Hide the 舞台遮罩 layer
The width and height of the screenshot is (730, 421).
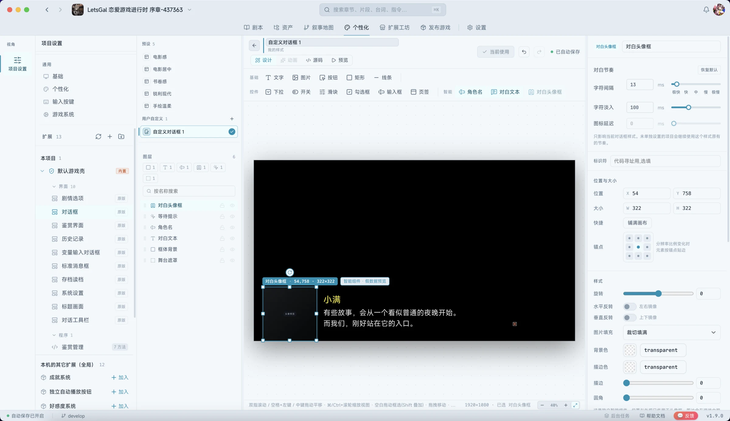tap(232, 260)
